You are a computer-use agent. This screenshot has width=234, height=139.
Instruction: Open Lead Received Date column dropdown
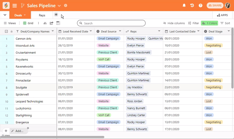[91, 31]
